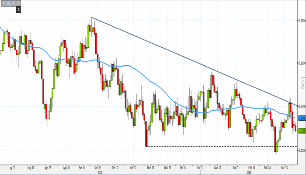Click the Lug 31 date label

tap(31, 168)
